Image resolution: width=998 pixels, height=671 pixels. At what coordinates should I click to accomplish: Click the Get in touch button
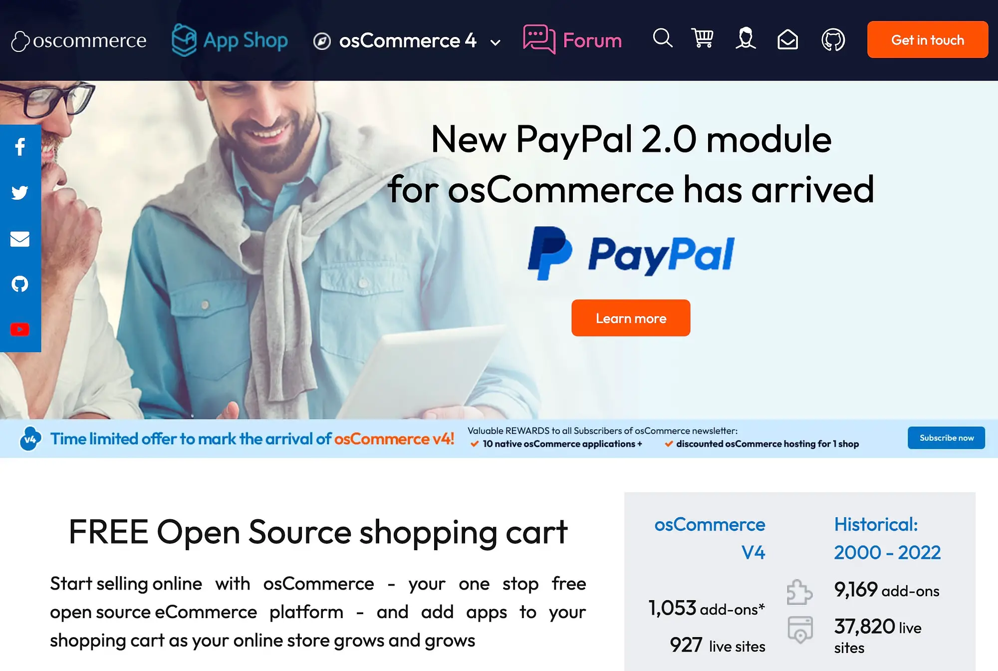pos(928,39)
